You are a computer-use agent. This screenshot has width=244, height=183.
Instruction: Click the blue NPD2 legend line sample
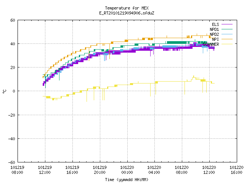pyautogui.click(x=227, y=34)
